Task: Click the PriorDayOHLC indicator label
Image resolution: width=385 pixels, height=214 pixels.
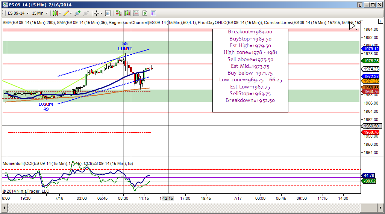Action: click(230, 22)
